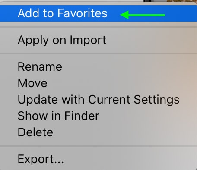
Task: Rename the preset via the Rename entry
Action: pyautogui.click(x=98, y=67)
